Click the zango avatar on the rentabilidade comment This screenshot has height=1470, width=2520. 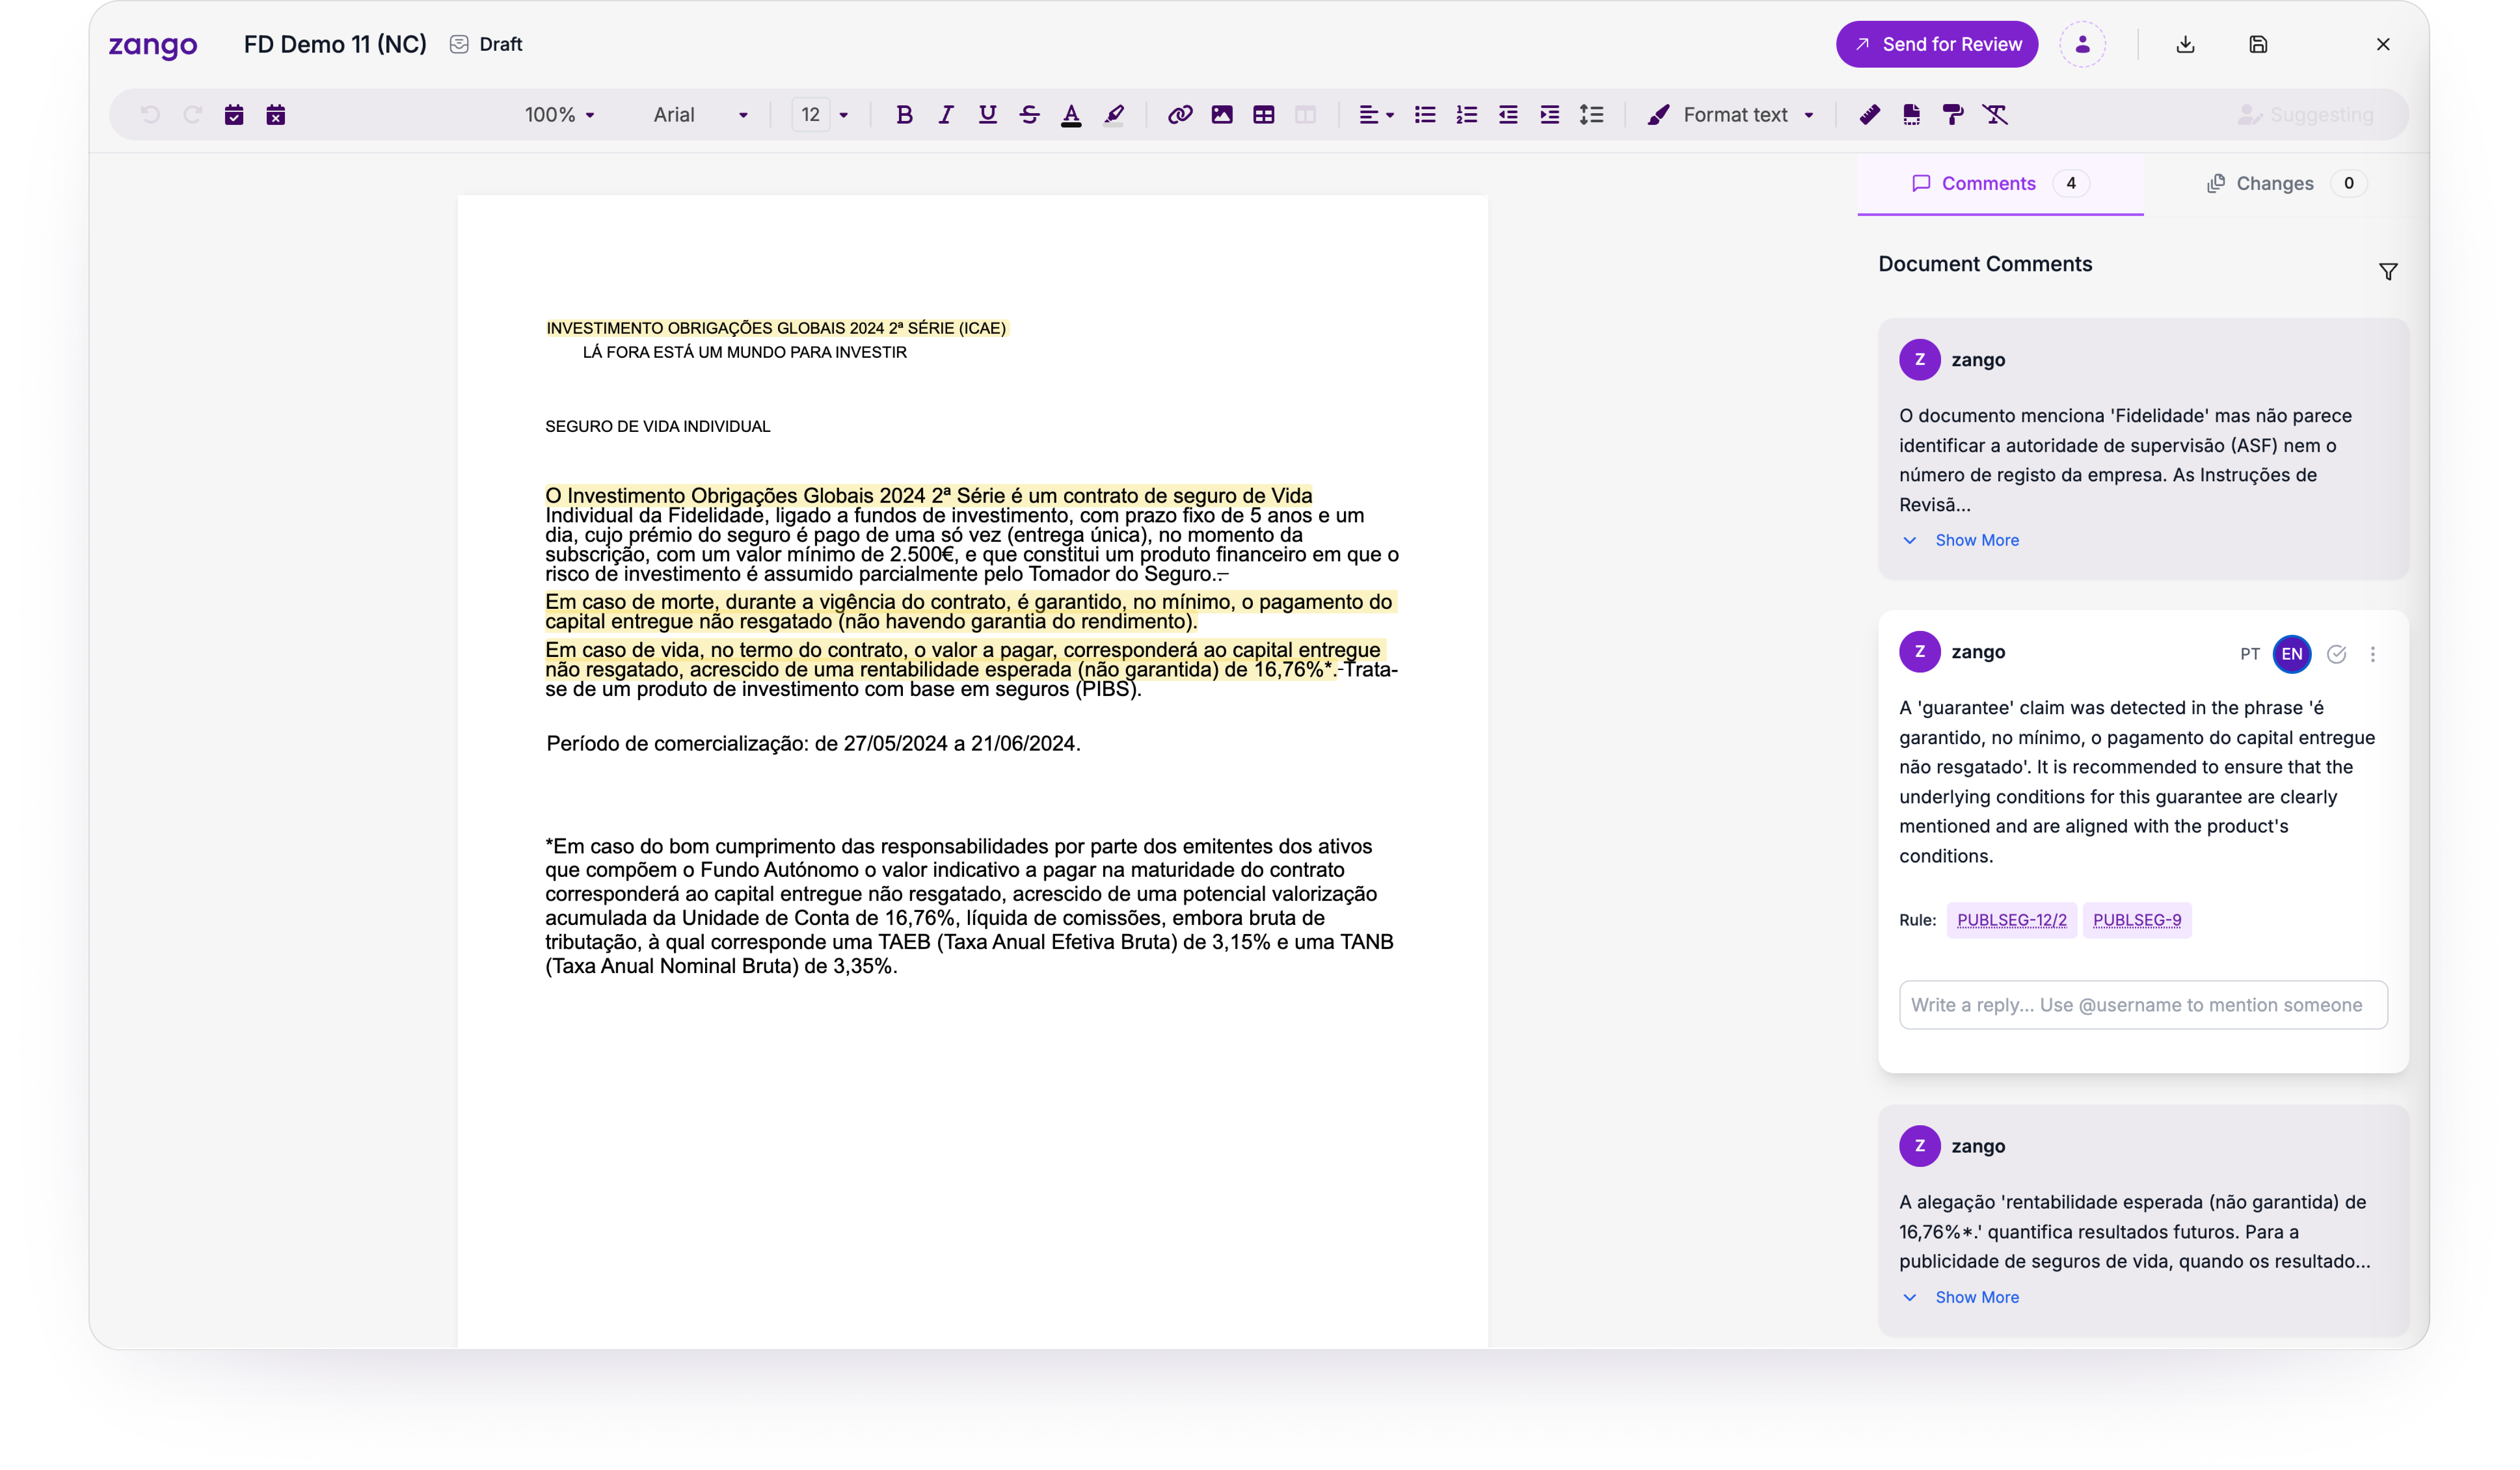(1920, 1146)
